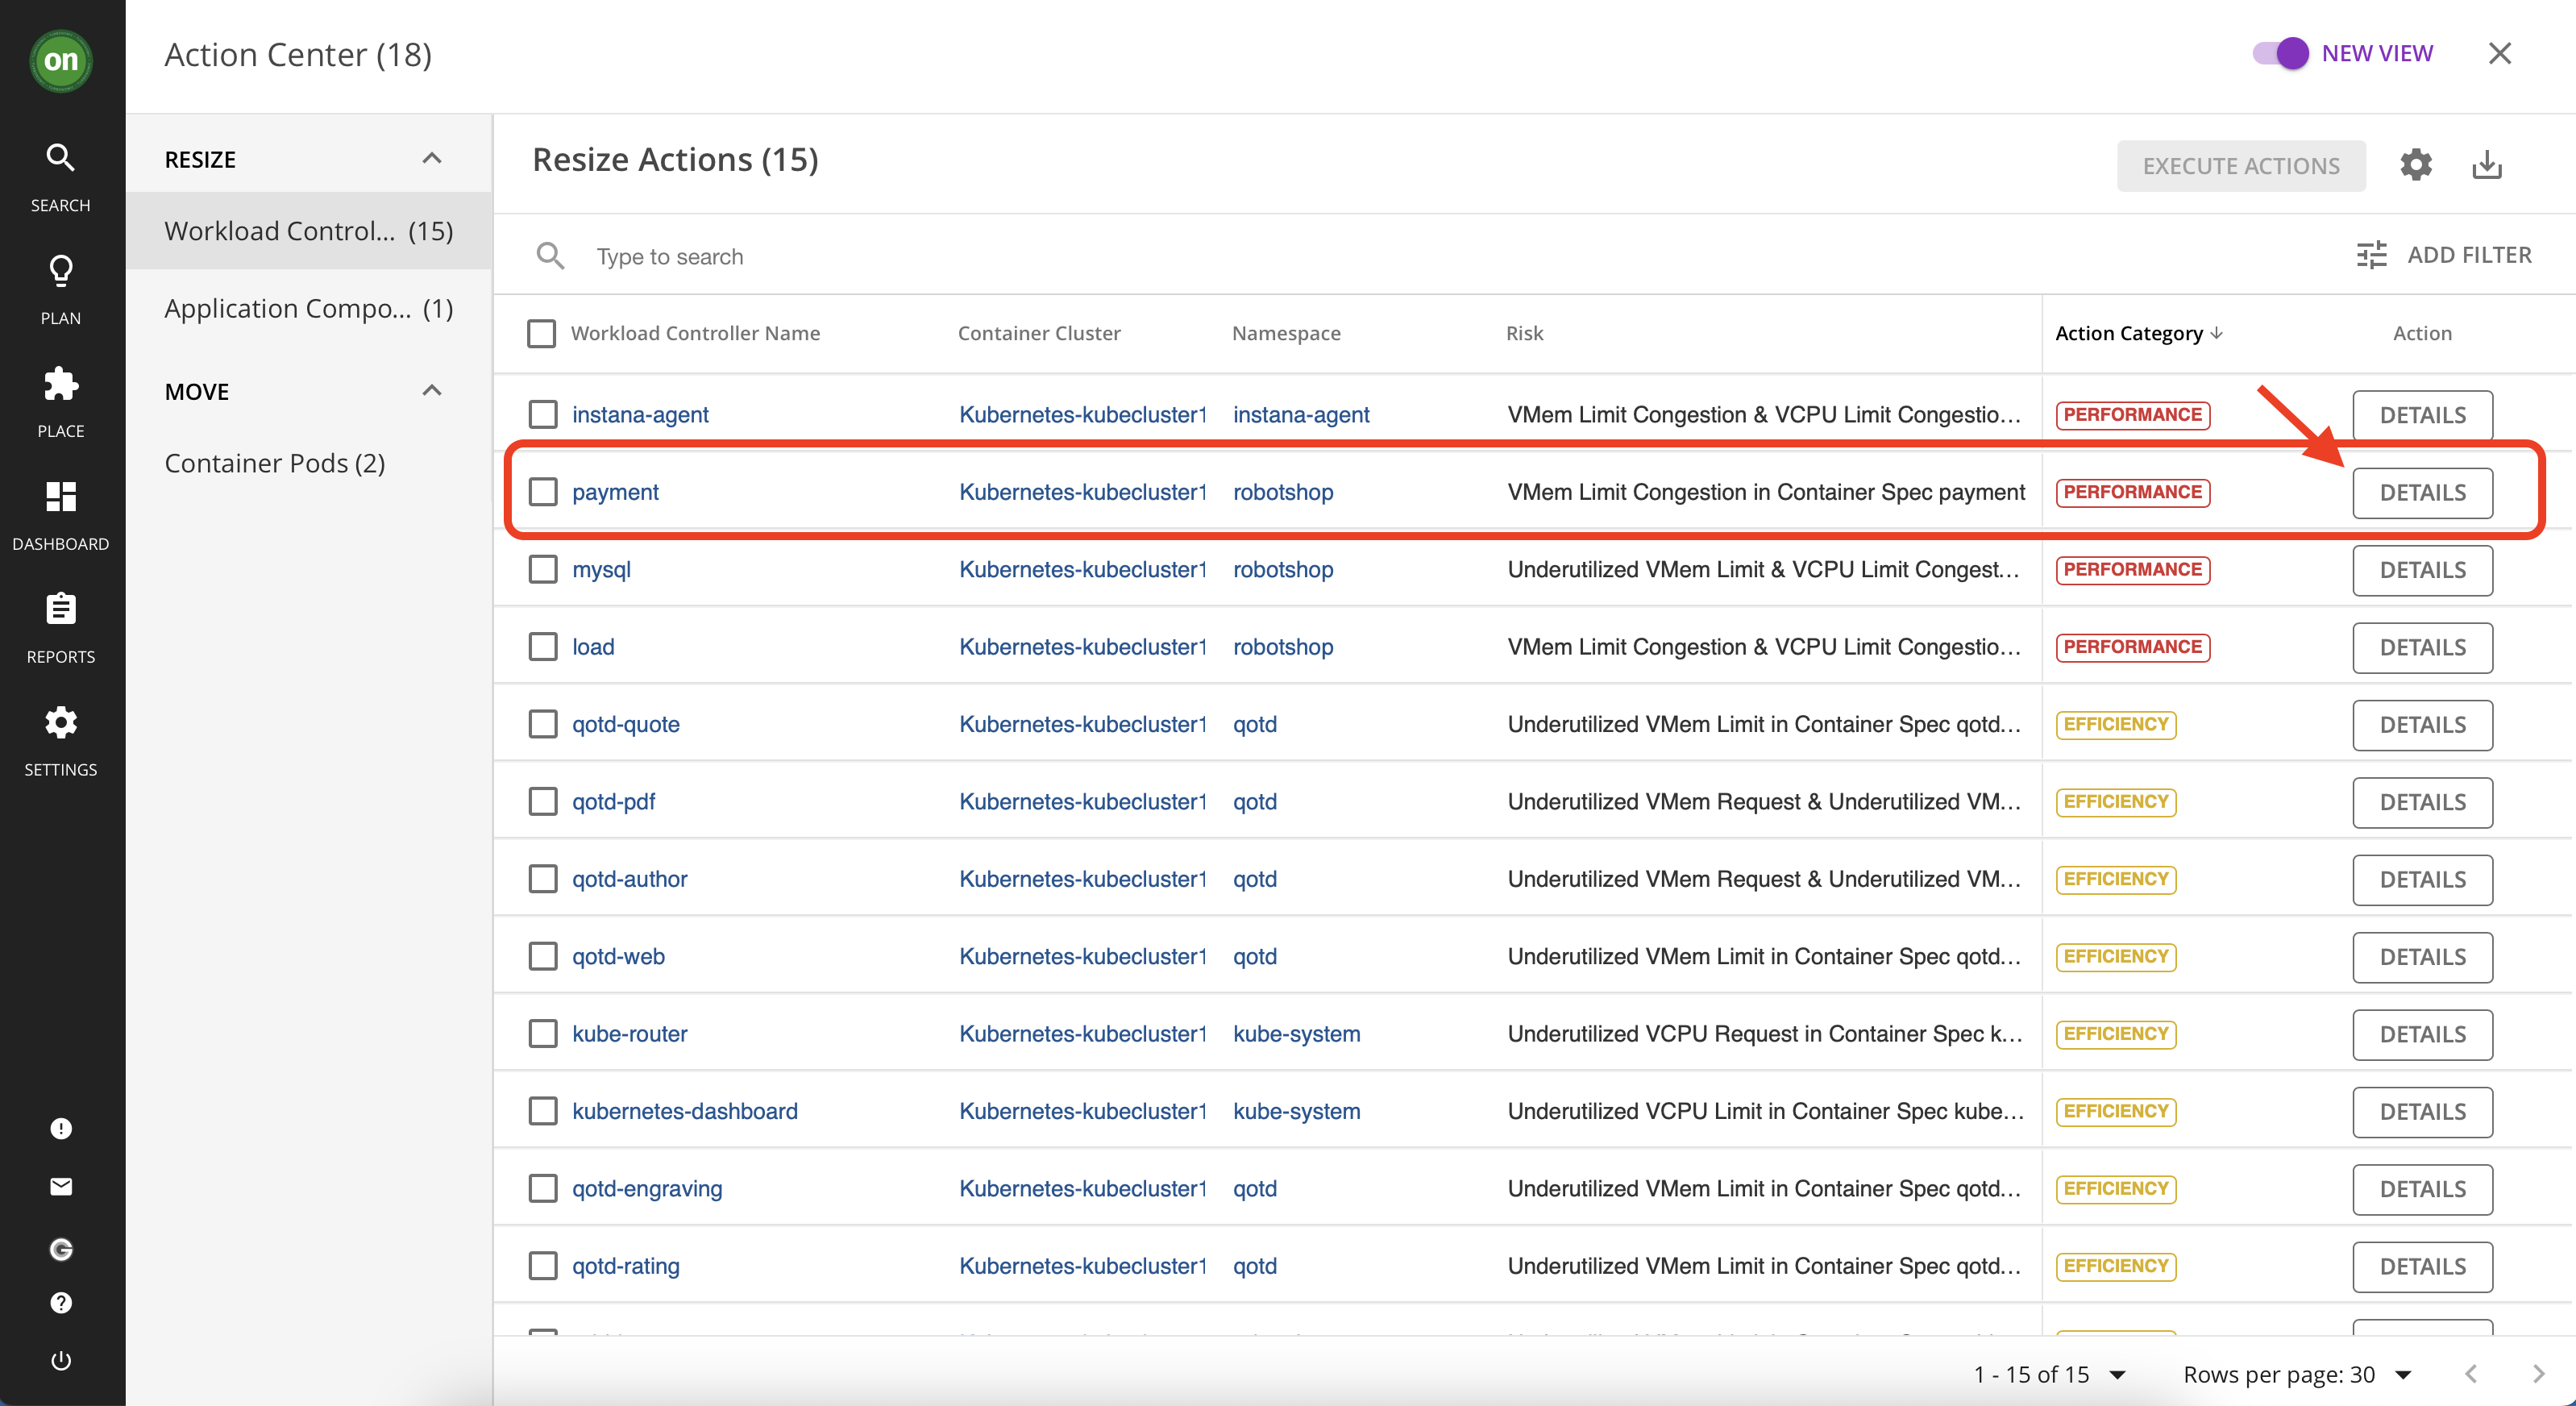The image size is (2576, 1406).
Task: Open Details for the qotd-engraving row
Action: coord(2422,1189)
